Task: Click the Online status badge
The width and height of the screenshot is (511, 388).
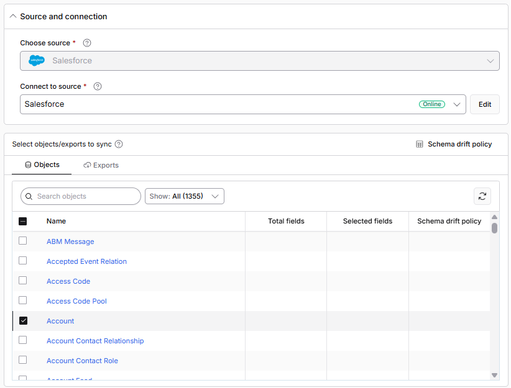Action: (432, 104)
